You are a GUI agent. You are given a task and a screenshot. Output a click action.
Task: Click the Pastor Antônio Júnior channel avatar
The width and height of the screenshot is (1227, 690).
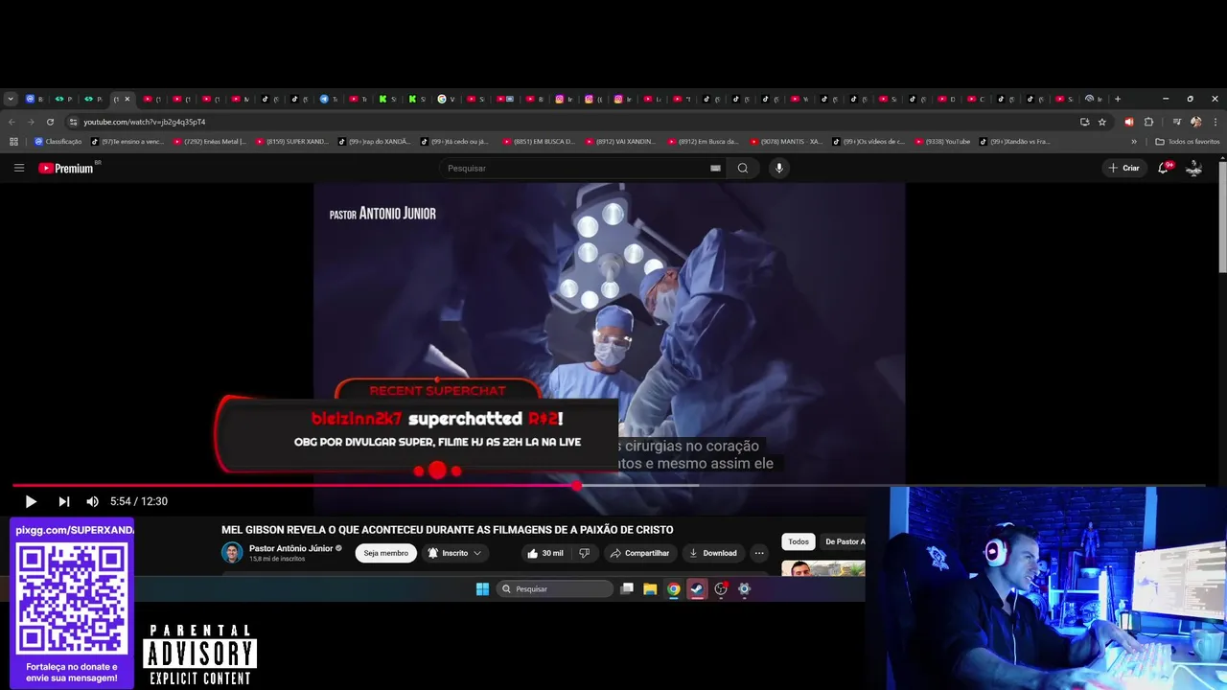[x=232, y=553]
